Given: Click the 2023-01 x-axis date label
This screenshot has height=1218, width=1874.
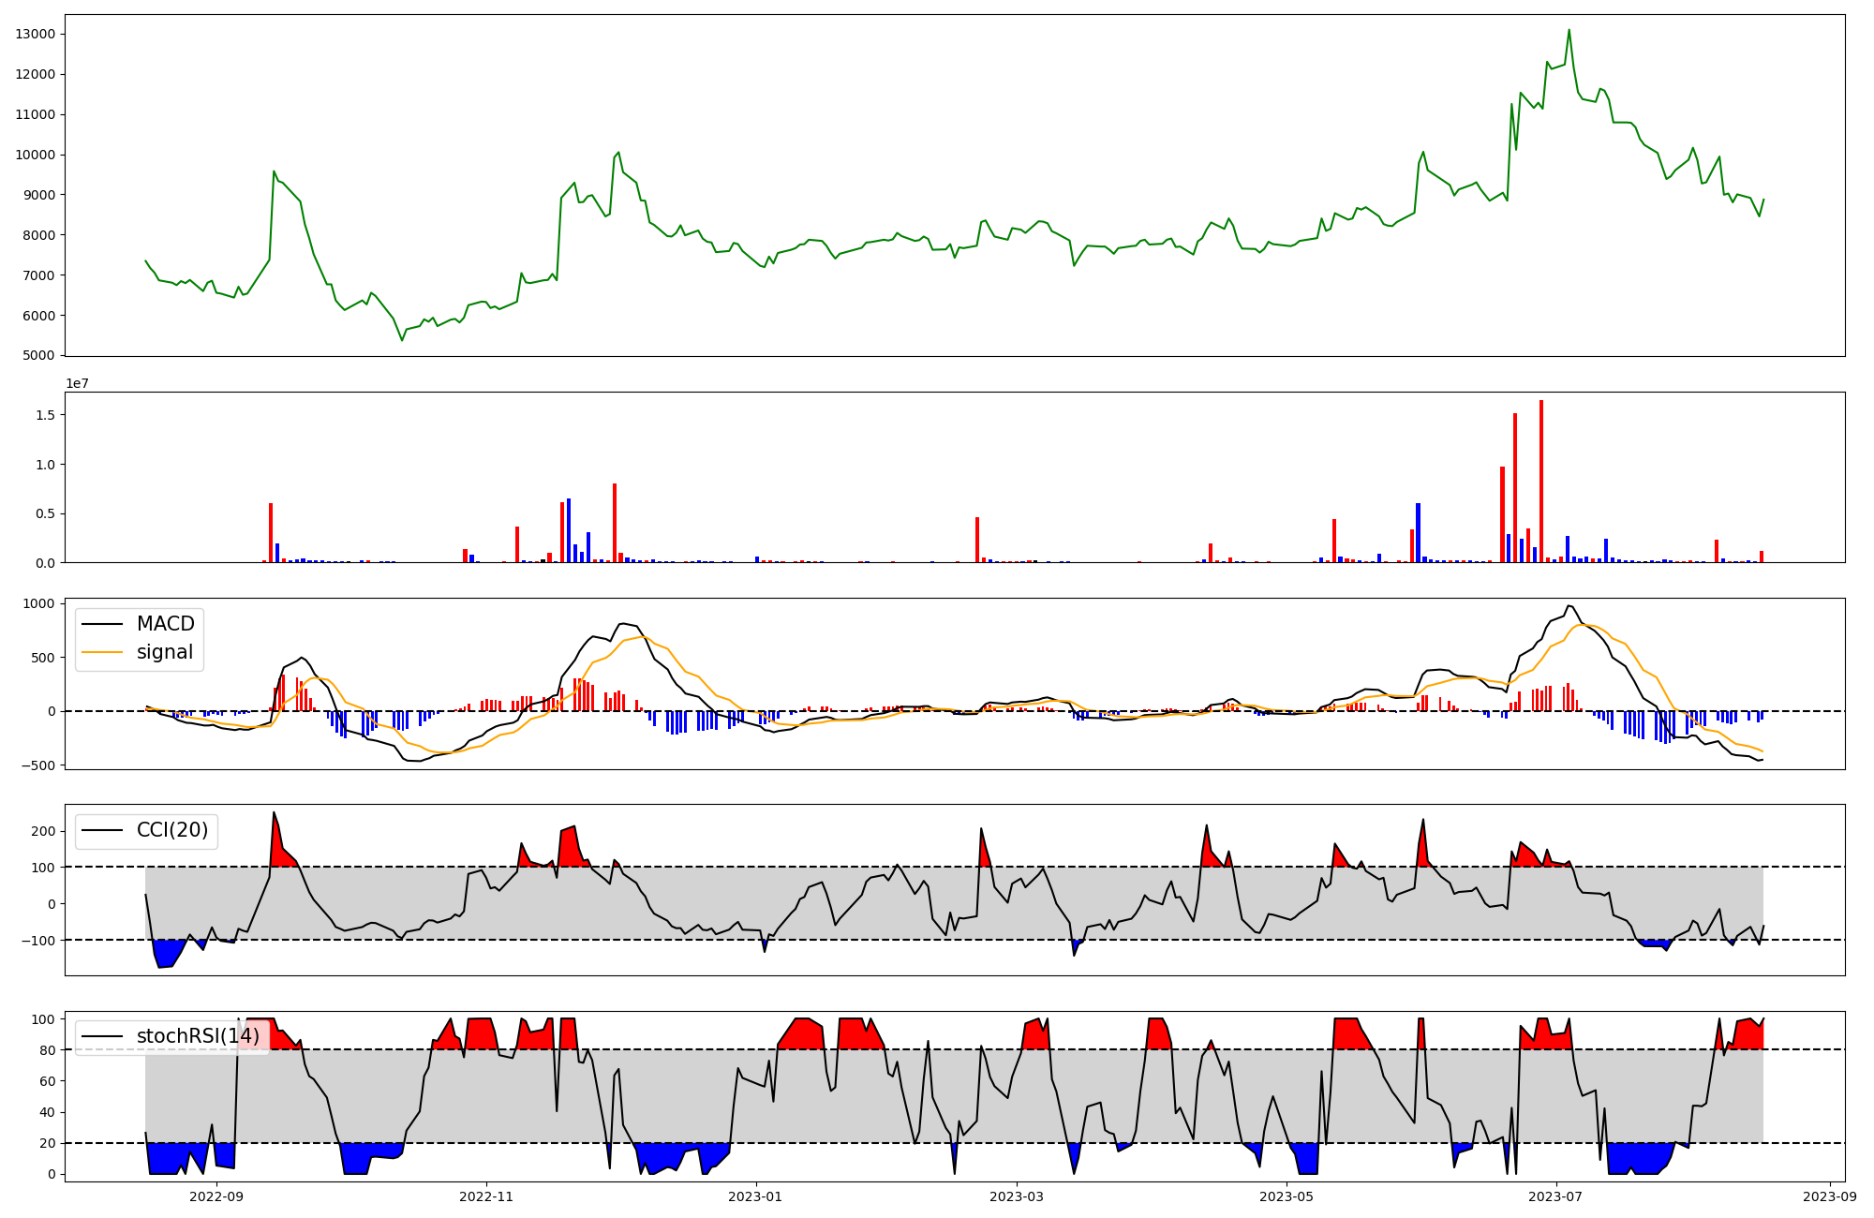Looking at the screenshot, I should point(755,1196).
